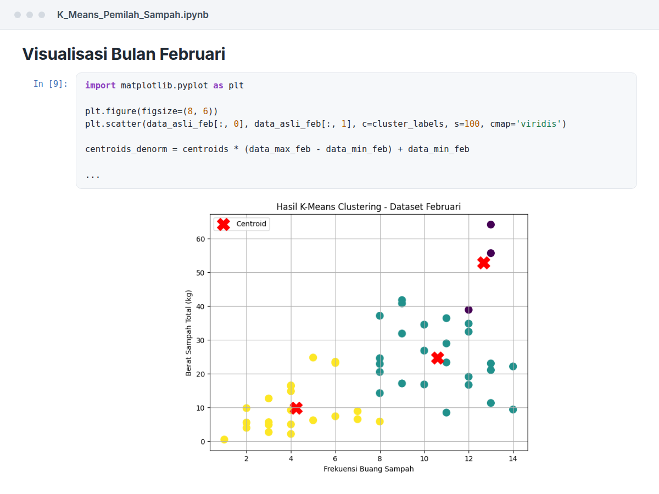Screen dimensions: 659x494
Task: Click the In [9]: cell prompt
Action: (x=51, y=84)
